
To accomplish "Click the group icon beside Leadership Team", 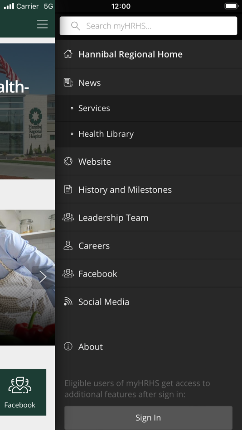I will [68, 217].
